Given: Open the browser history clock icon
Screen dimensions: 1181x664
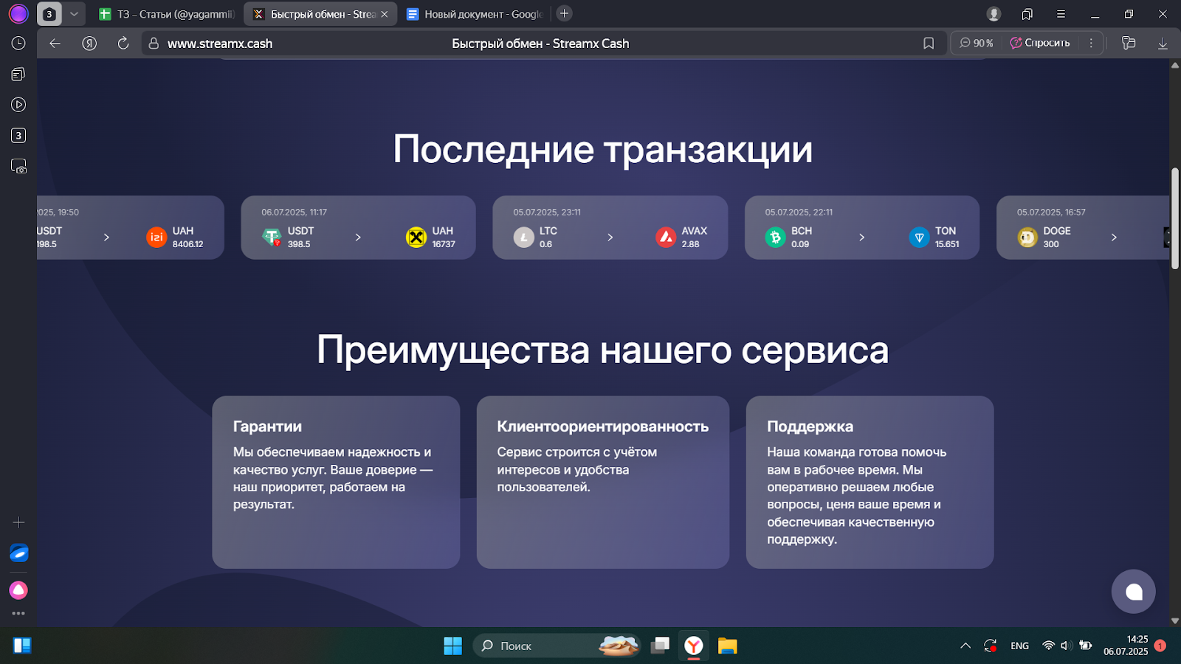Looking at the screenshot, I should click(18, 44).
